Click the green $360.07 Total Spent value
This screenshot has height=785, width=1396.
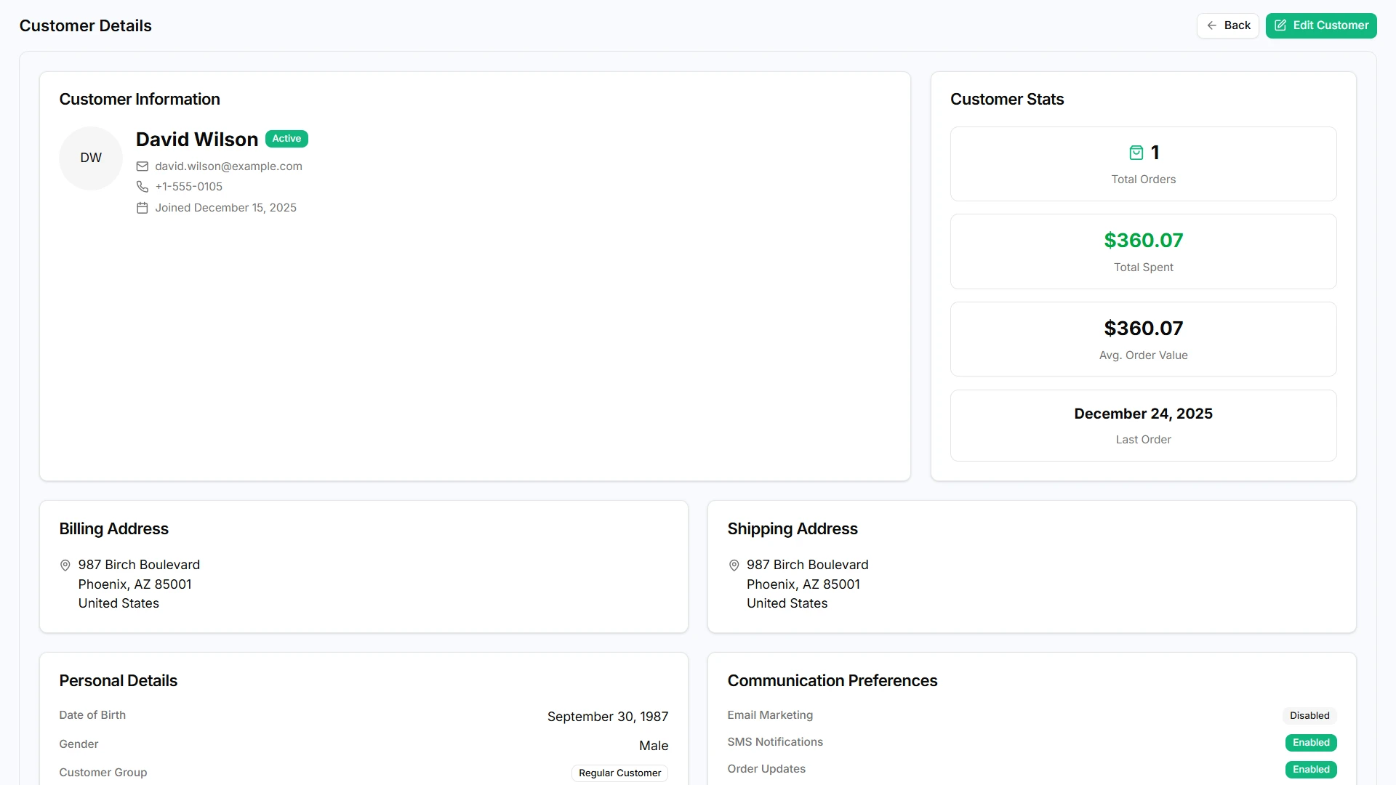coord(1143,241)
